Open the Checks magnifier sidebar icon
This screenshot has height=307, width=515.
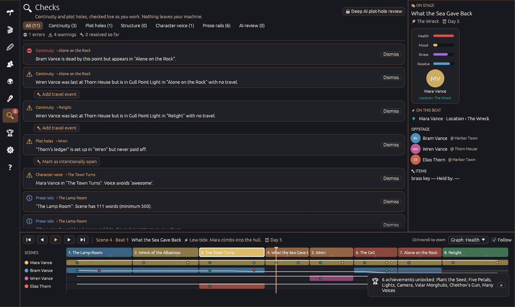(10, 116)
